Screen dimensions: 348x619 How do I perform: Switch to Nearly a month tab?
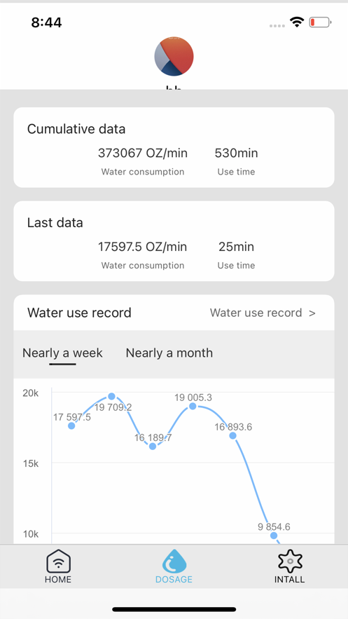(x=169, y=353)
